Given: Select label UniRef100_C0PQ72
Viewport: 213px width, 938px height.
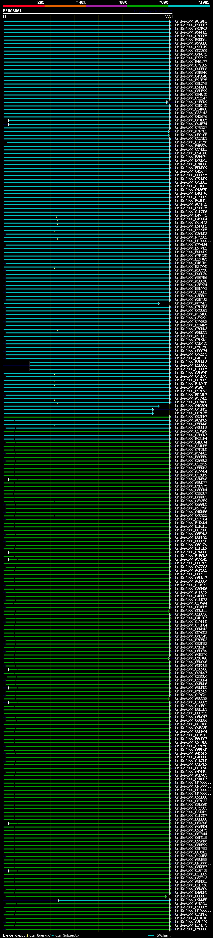Looking at the screenshot, I should pos(191,54).
